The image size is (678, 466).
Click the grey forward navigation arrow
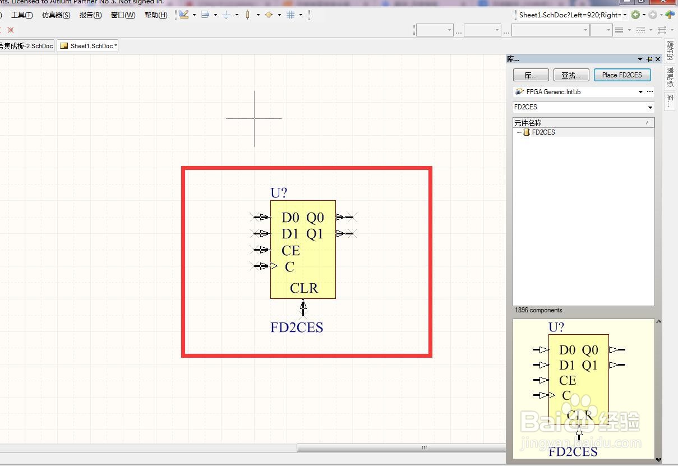tap(653, 15)
